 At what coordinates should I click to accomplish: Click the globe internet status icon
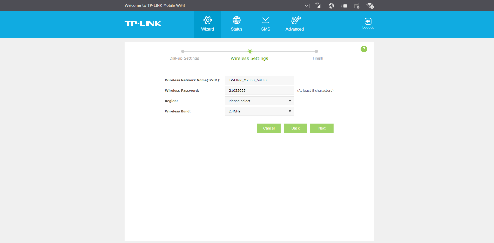pos(331,6)
